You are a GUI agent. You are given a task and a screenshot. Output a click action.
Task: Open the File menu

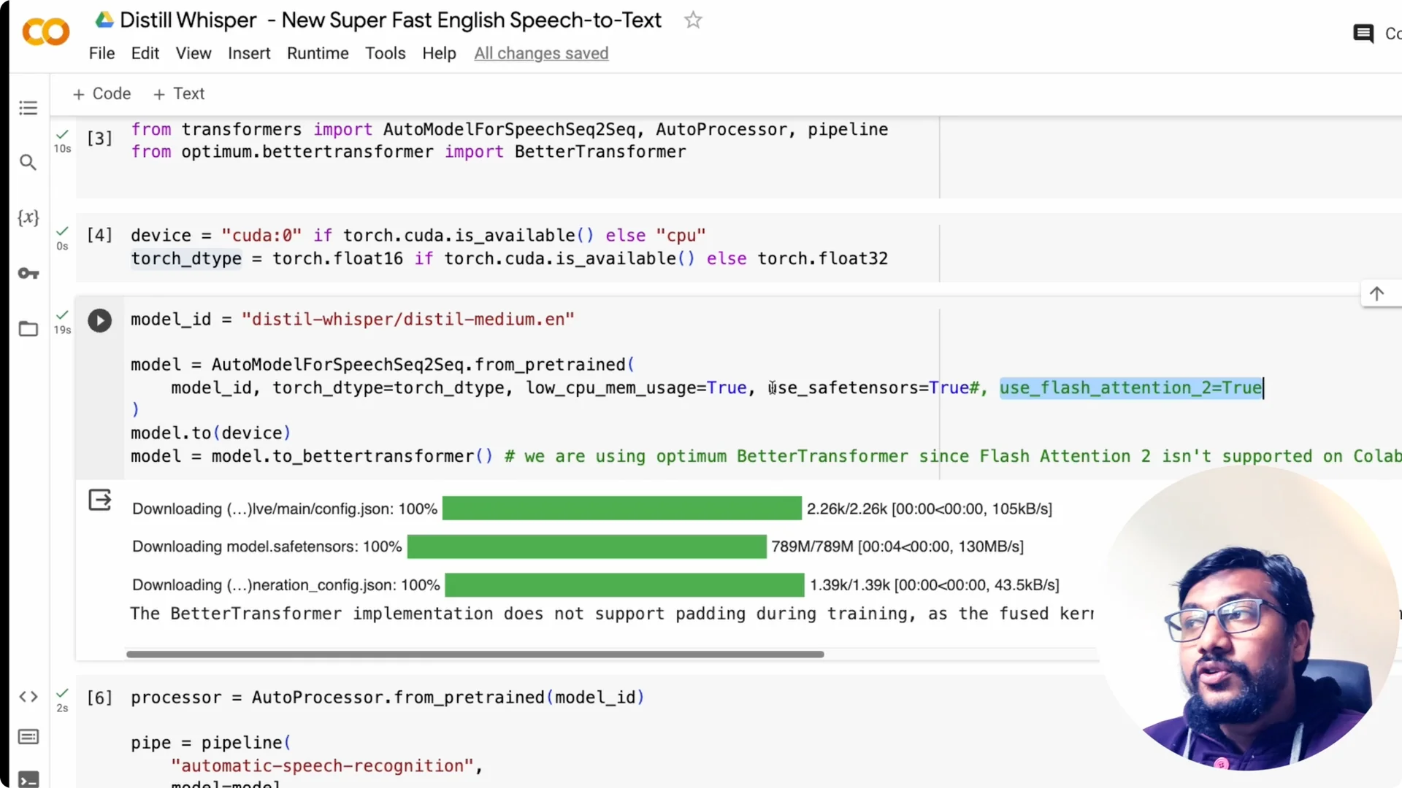pos(101,53)
